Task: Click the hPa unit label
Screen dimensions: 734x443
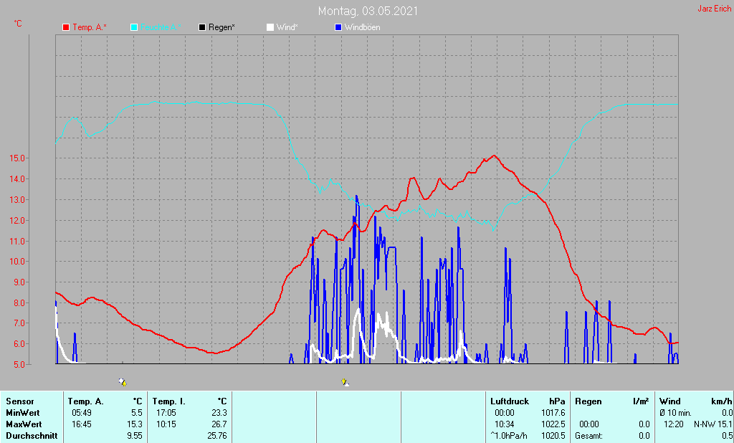Action: click(x=557, y=401)
